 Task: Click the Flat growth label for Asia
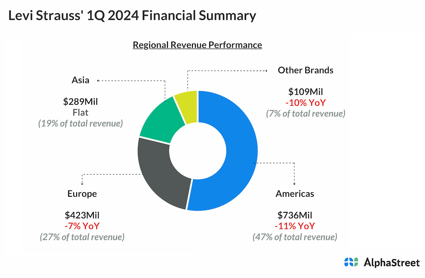pos(80,113)
